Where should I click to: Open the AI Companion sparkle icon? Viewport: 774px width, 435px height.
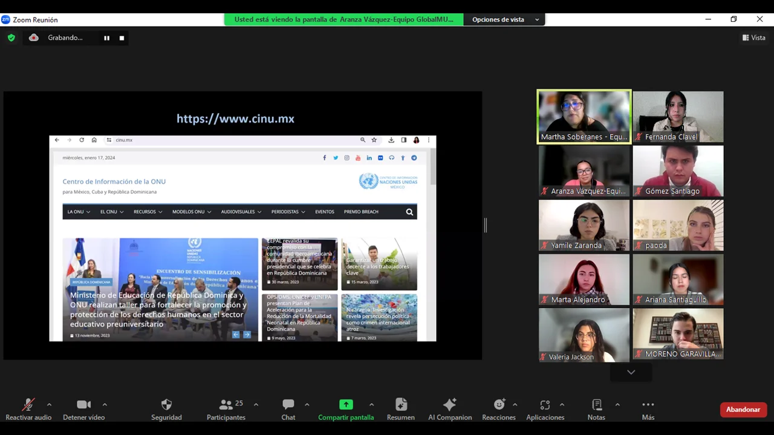(449, 405)
